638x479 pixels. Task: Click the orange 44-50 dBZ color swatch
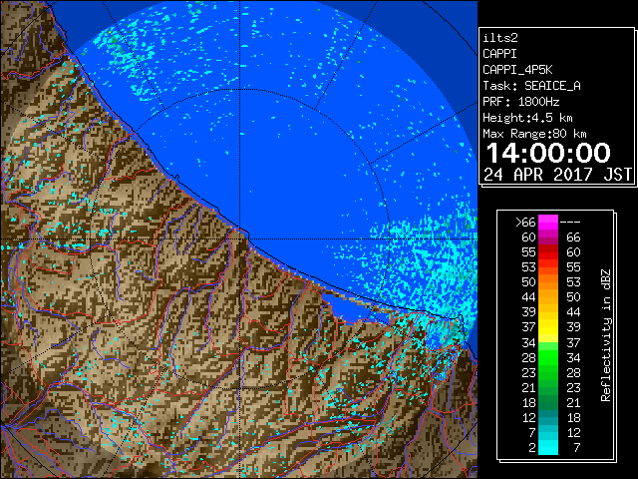[x=548, y=297]
